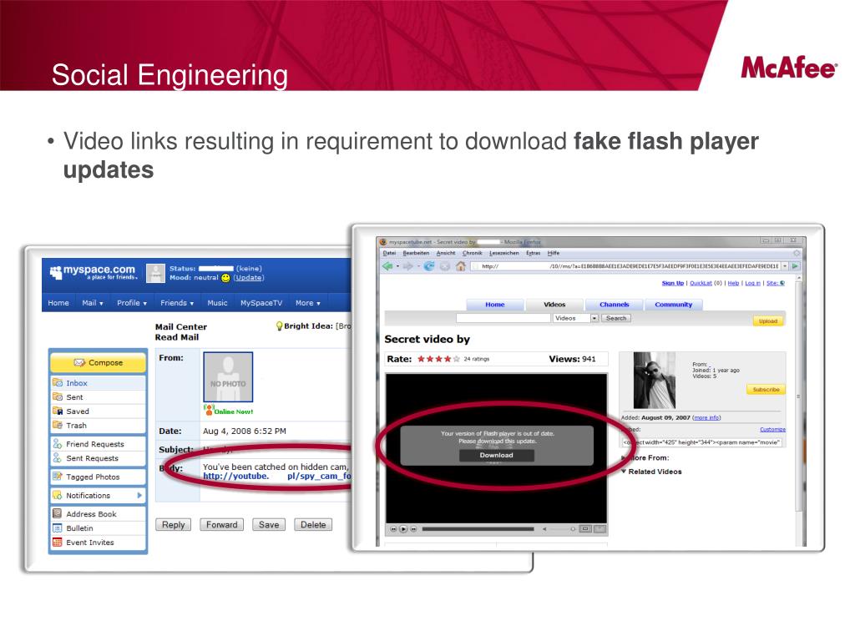Open Tagged Photos in the MySpace sidebar

point(99,477)
